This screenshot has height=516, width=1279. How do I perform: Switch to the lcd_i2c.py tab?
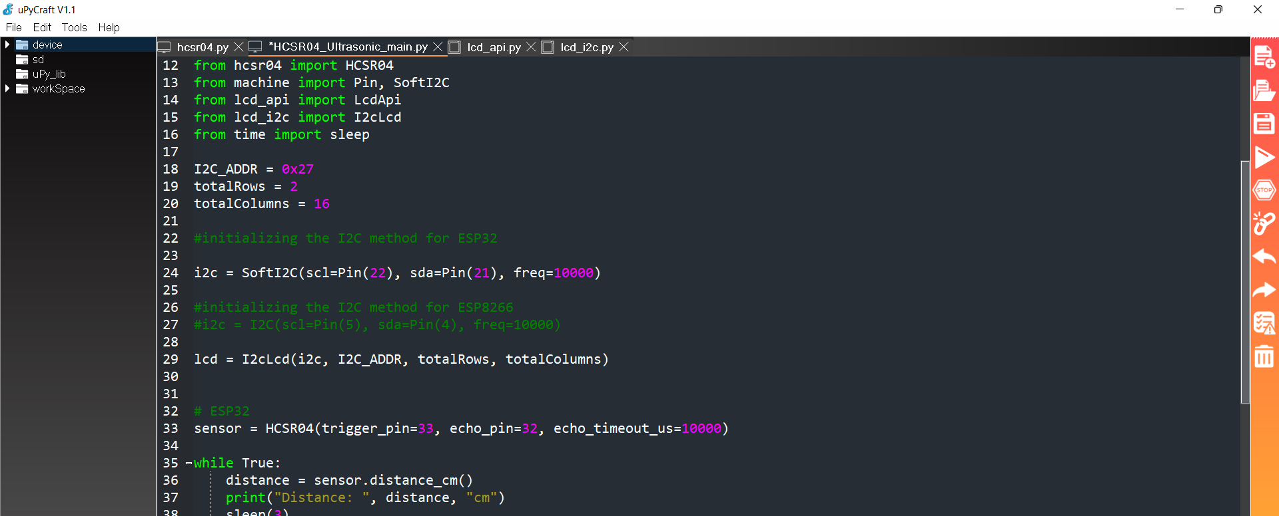point(587,47)
